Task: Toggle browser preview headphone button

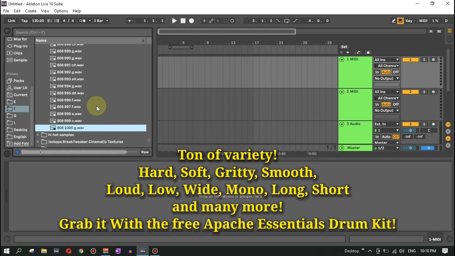Action: [17, 152]
